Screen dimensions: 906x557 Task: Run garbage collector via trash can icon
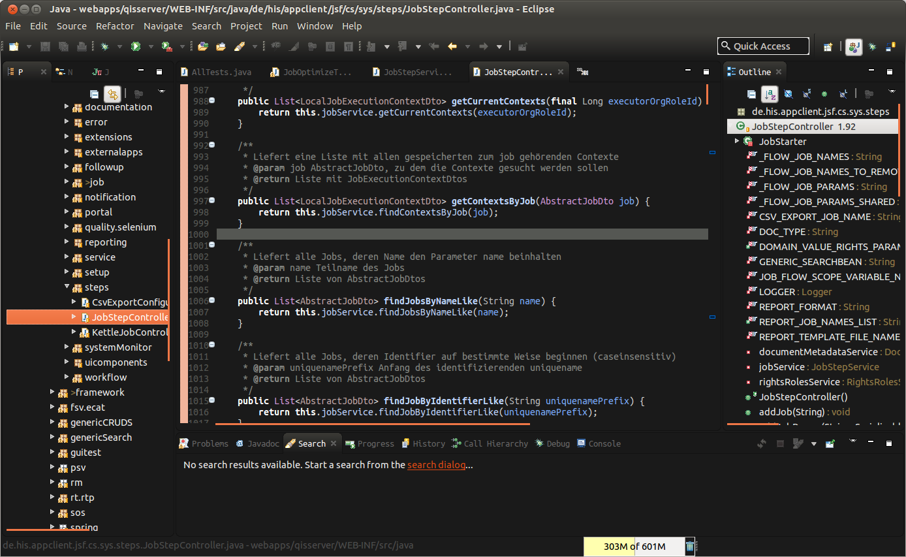pos(690,547)
